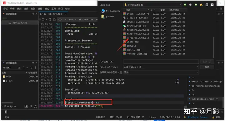This screenshot has height=121, width=225.
Task: Open file manager more options menu
Action: pos(35,68)
